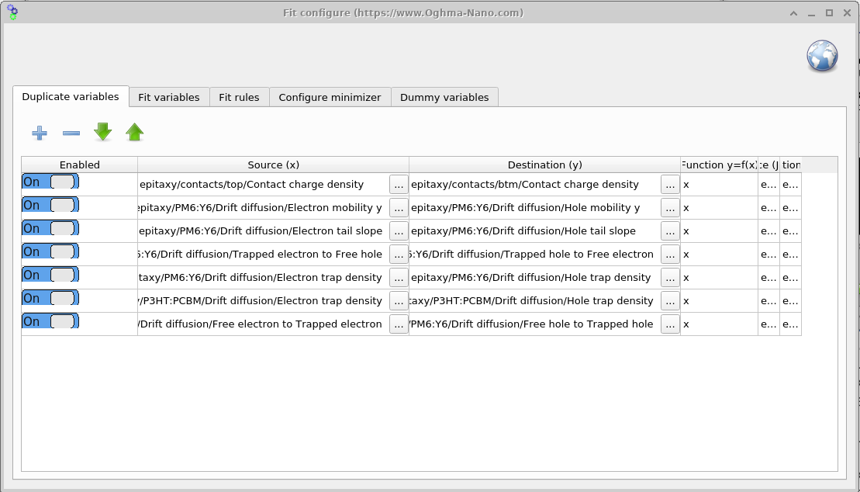Viewport: 860px width, 492px height.
Task: Click the Oghma app icon in titlebar
Action: tap(12, 12)
